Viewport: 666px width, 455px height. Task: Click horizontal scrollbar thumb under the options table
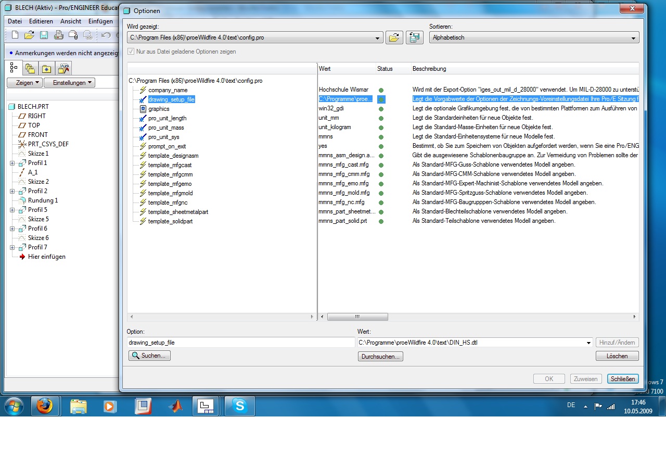pyautogui.click(x=357, y=317)
